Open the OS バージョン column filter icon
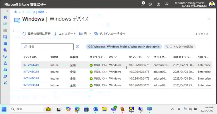The height and width of the screenshot is (114, 217). [148, 57]
